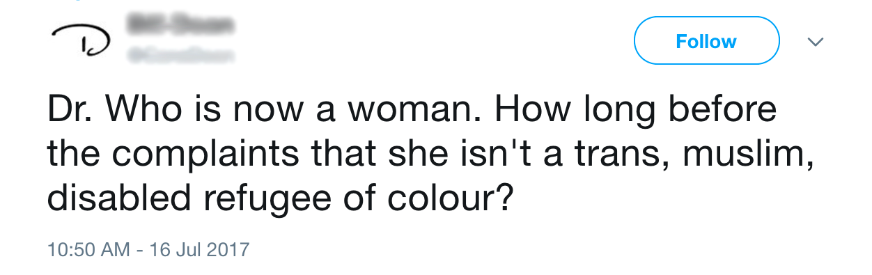Open the 10:50 AM timestamp link
This screenshot has width=872, height=275.
pyautogui.click(x=88, y=249)
